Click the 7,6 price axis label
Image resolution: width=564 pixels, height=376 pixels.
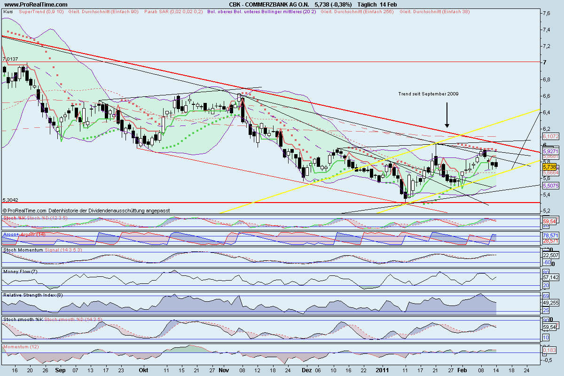(x=546, y=13)
